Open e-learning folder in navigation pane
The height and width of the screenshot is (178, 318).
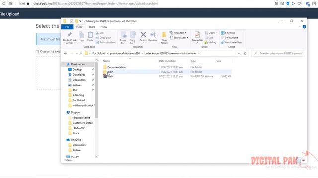(x=78, y=95)
